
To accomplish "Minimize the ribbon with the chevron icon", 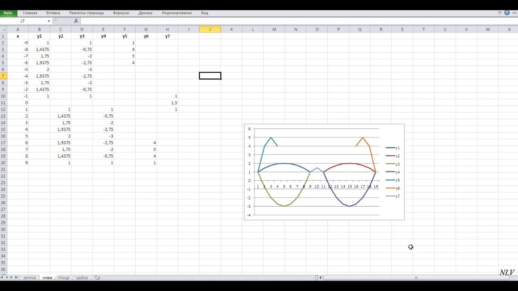I will click(500, 13).
